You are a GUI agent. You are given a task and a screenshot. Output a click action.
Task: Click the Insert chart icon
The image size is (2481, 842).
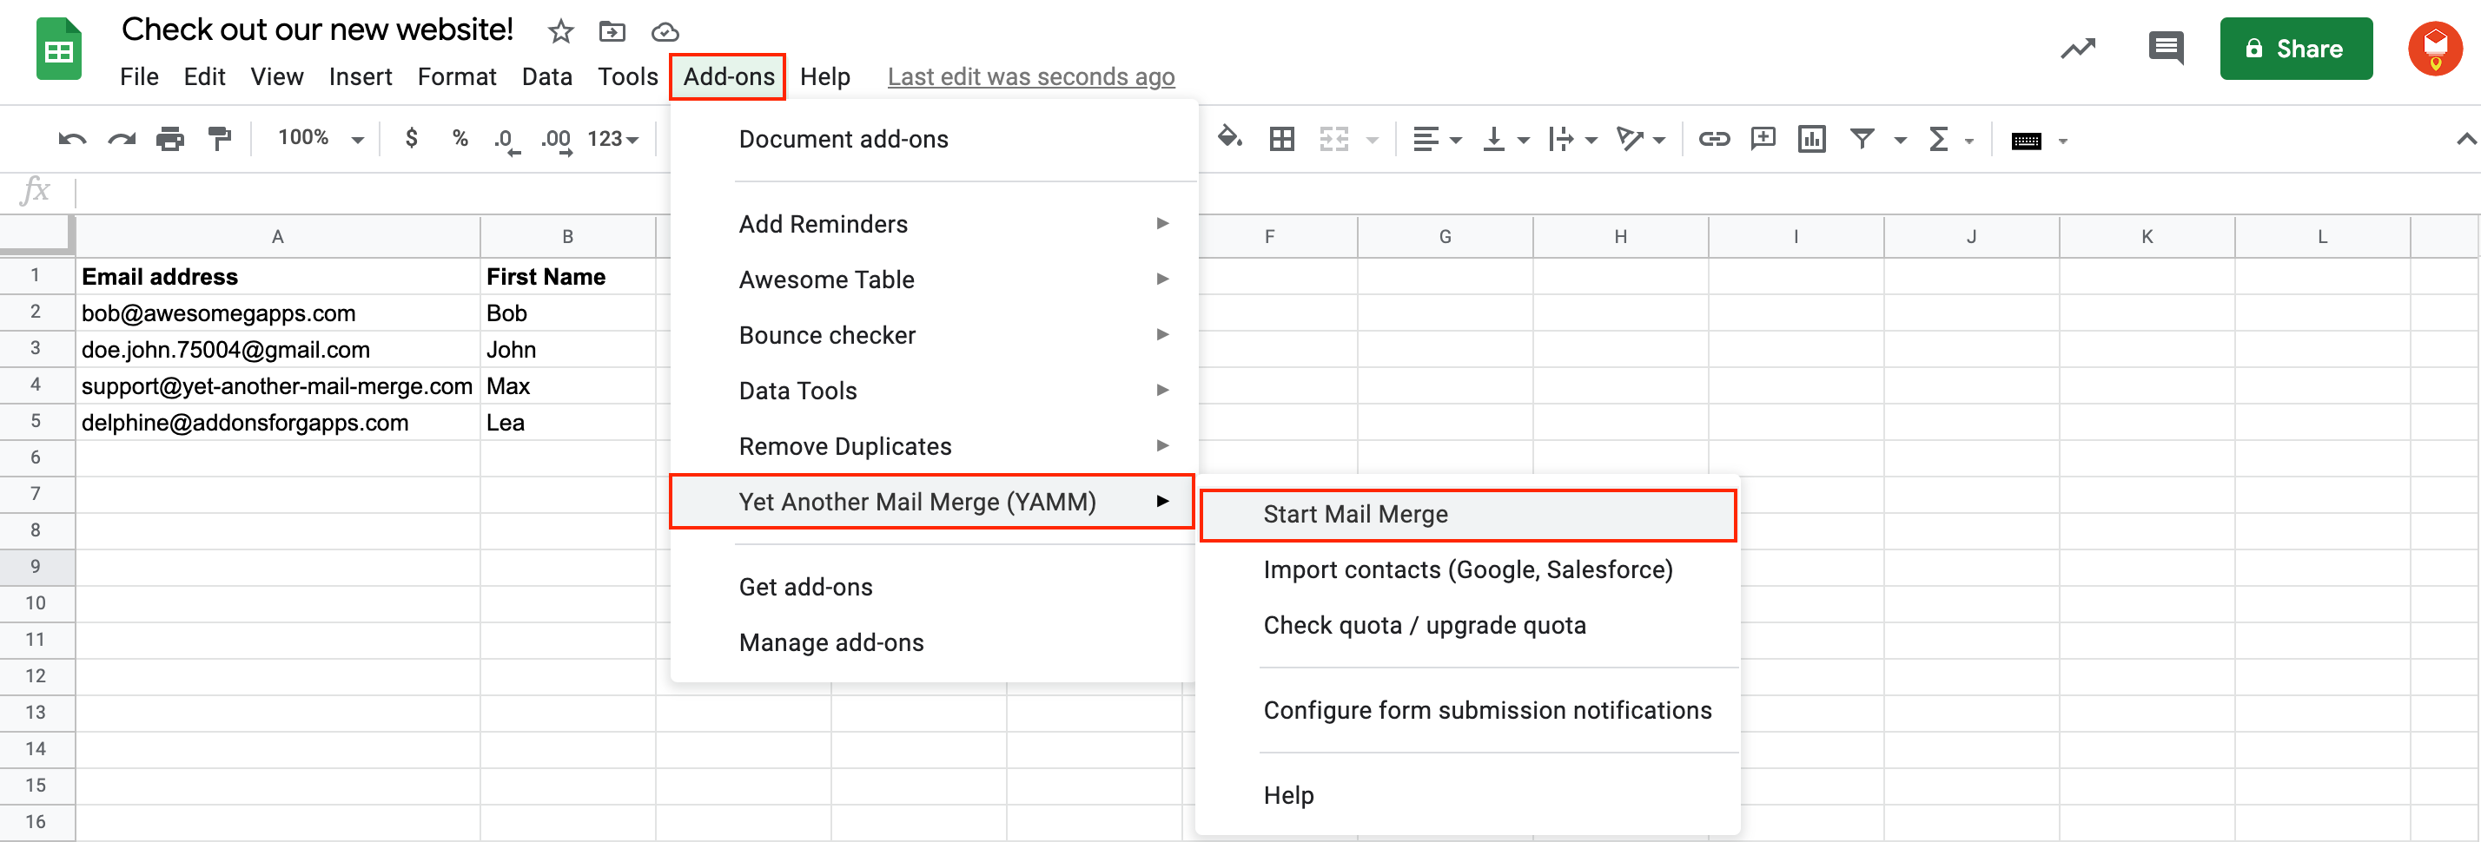click(1810, 140)
